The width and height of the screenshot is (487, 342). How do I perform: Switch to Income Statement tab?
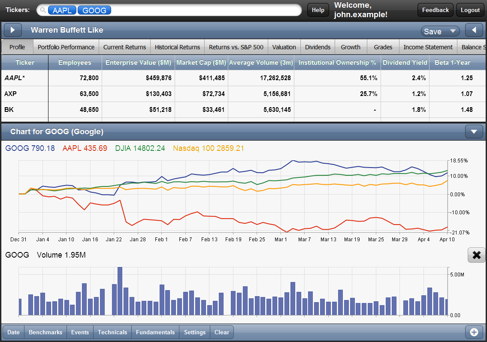tap(428, 47)
